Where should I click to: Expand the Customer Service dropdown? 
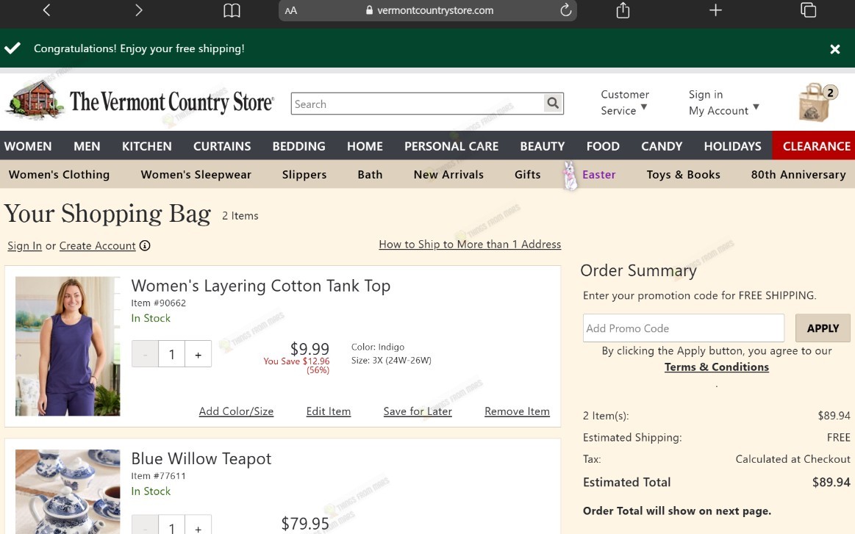(625, 102)
